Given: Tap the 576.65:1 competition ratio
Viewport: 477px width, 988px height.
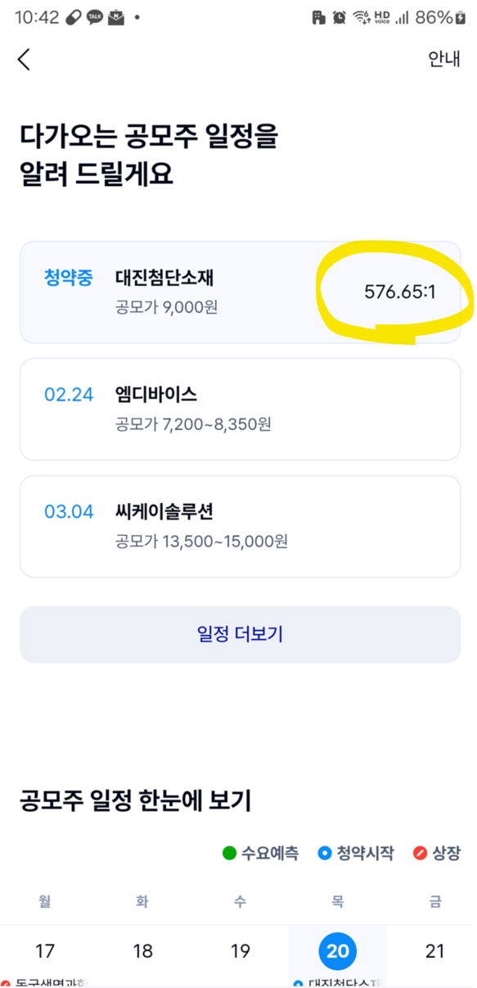Looking at the screenshot, I should coord(400,291).
